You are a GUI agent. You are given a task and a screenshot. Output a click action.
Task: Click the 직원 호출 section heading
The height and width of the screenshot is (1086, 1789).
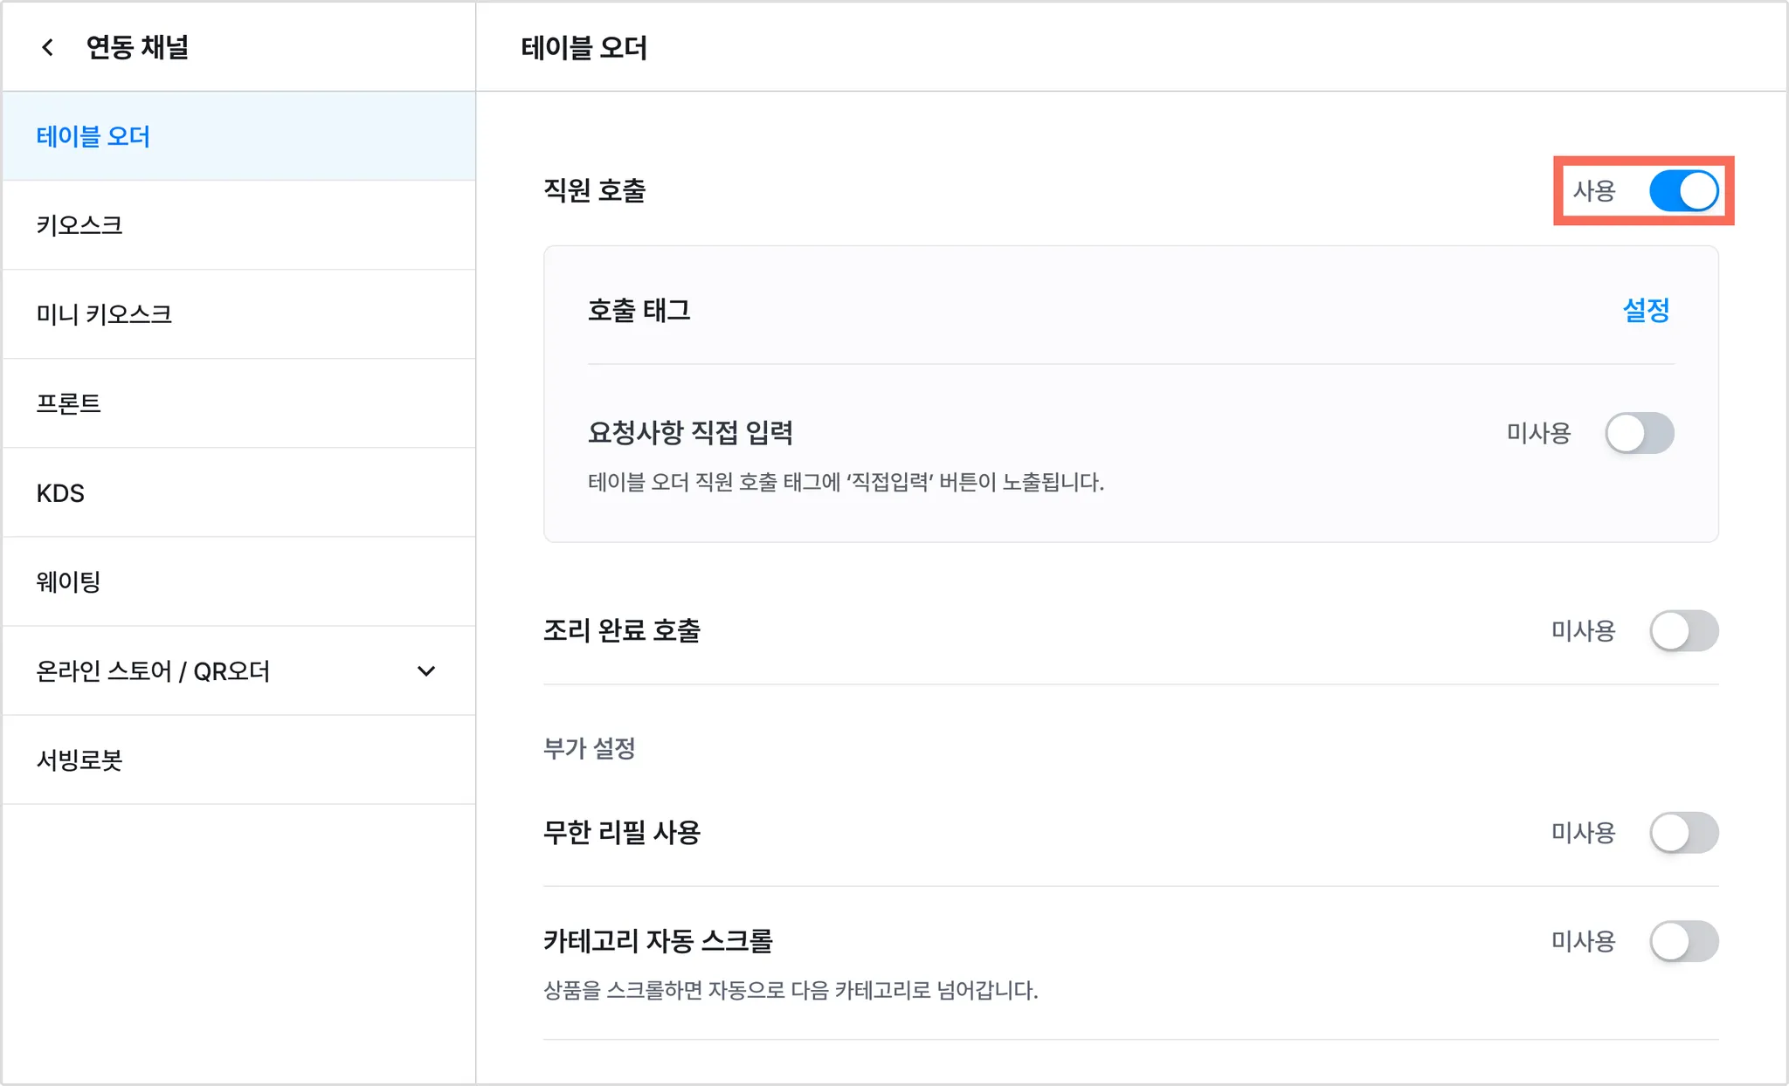tap(595, 190)
